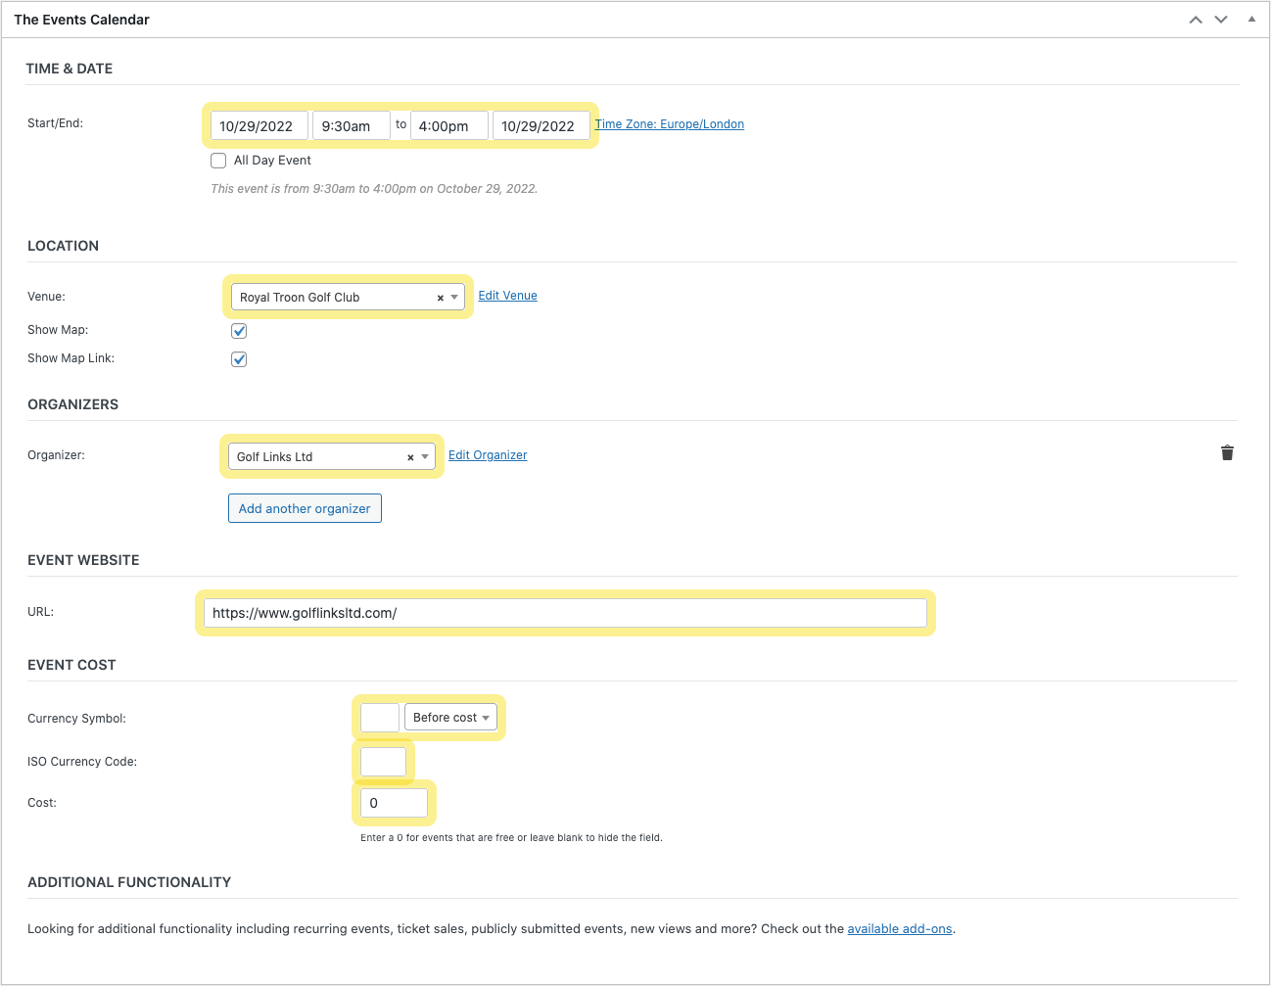Open the Edit Venue link
The width and height of the screenshot is (1271, 986).
point(507,295)
